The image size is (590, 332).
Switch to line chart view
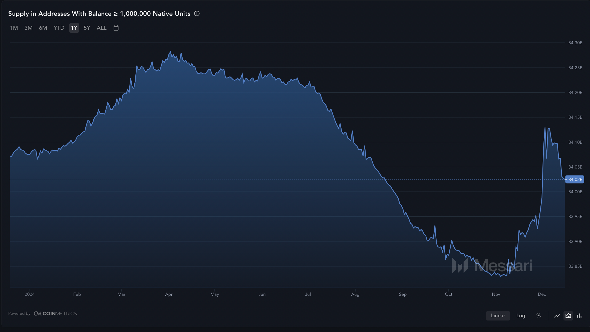coord(557,316)
